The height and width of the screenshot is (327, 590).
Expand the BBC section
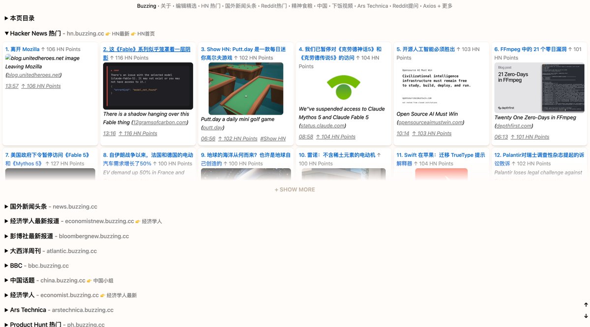pyautogui.click(x=14, y=266)
